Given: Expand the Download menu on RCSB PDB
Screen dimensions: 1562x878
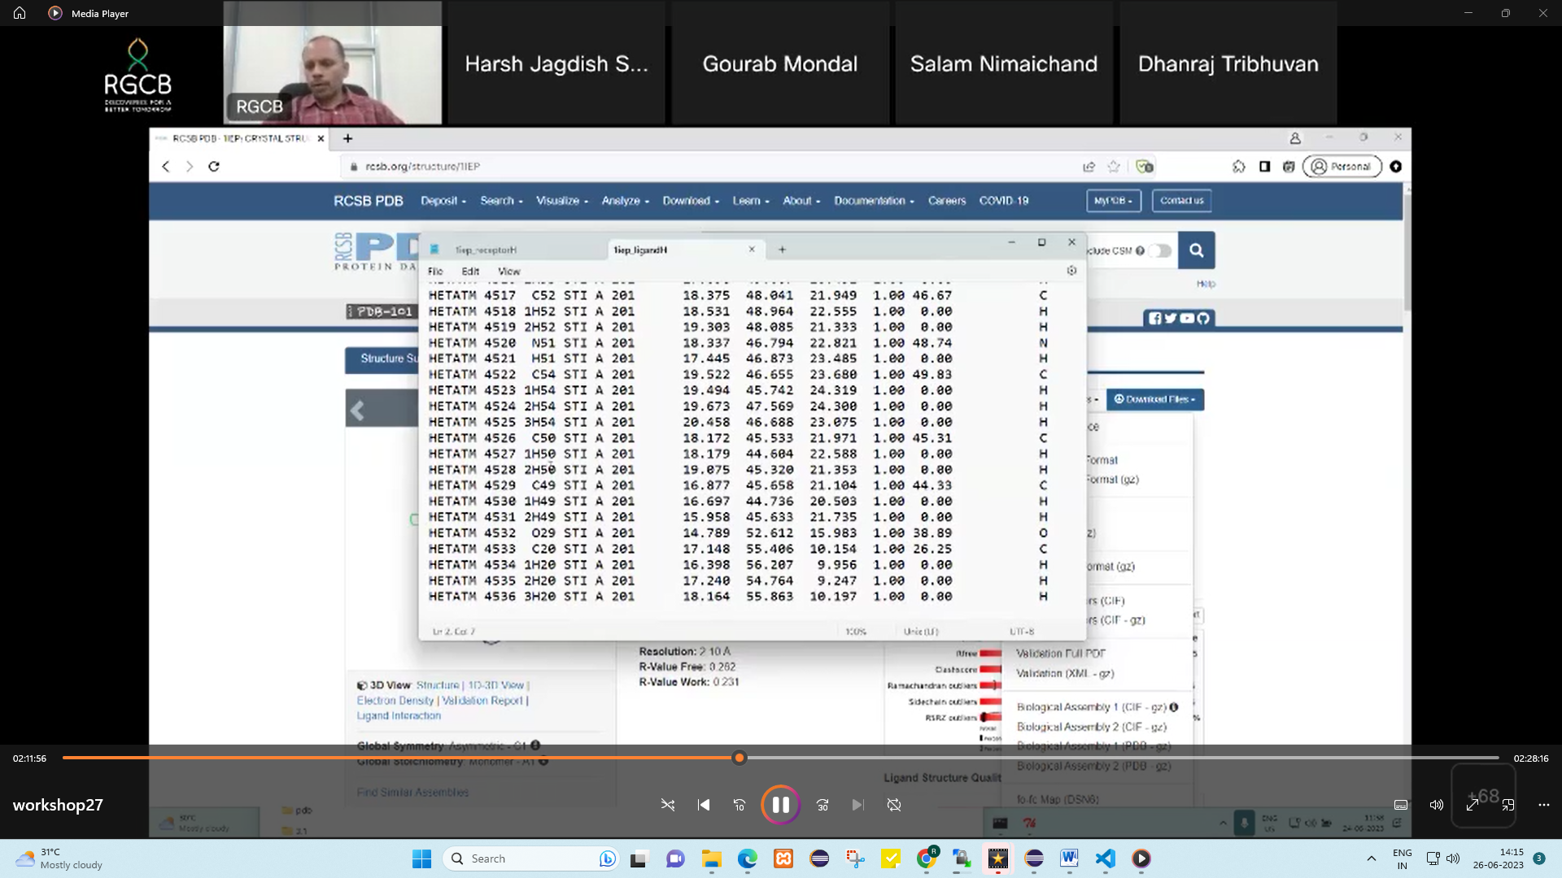Looking at the screenshot, I should tap(691, 201).
